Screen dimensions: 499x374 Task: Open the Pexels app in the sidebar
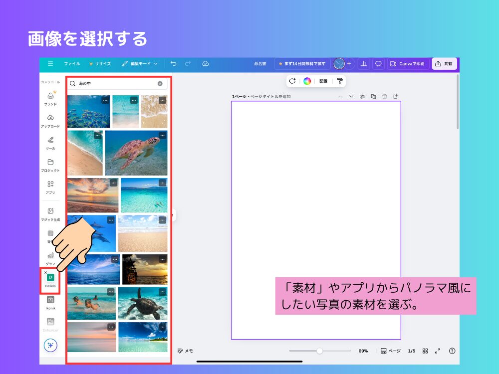point(50,278)
